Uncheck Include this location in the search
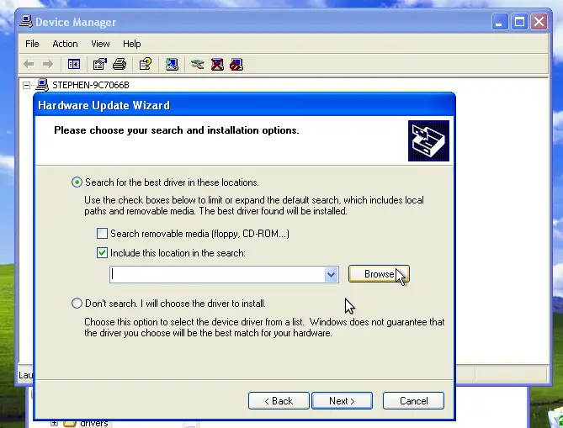The height and width of the screenshot is (428, 563). pos(102,253)
